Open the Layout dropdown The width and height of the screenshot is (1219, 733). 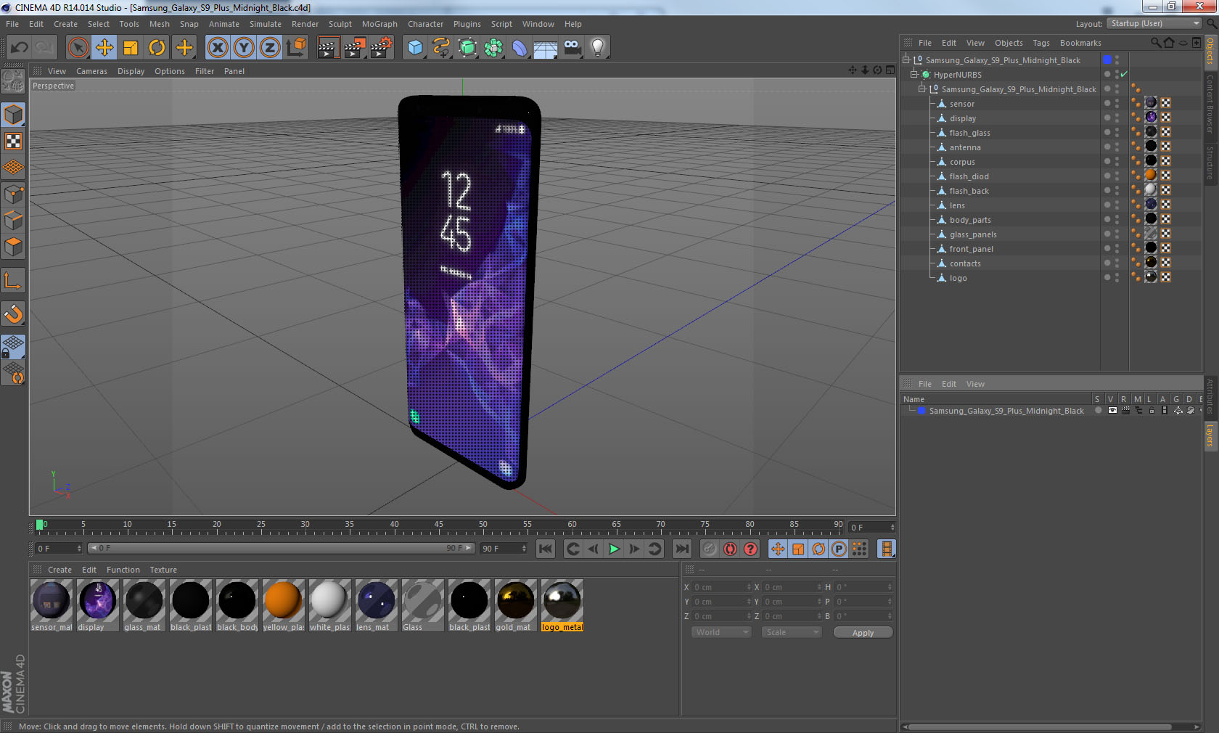pos(1155,24)
